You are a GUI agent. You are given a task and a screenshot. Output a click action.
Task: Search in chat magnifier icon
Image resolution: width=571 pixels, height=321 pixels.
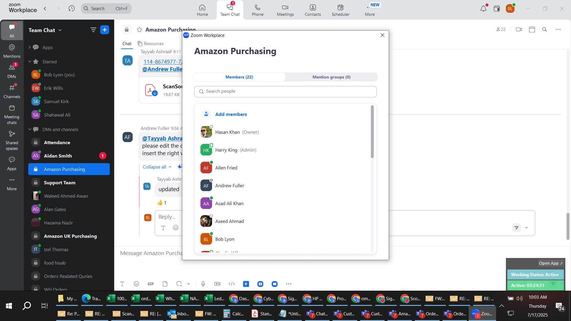coord(545,29)
